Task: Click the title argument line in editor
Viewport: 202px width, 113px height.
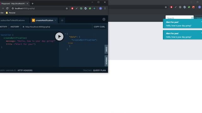Action: [x=21, y=44]
